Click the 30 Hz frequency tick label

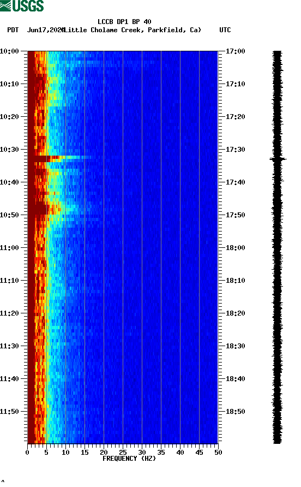(x=142, y=453)
